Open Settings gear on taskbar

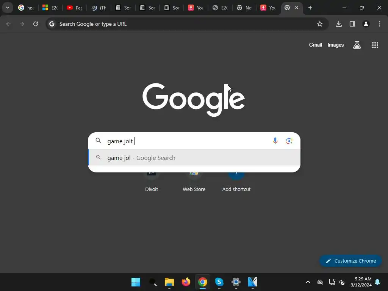pos(236,282)
